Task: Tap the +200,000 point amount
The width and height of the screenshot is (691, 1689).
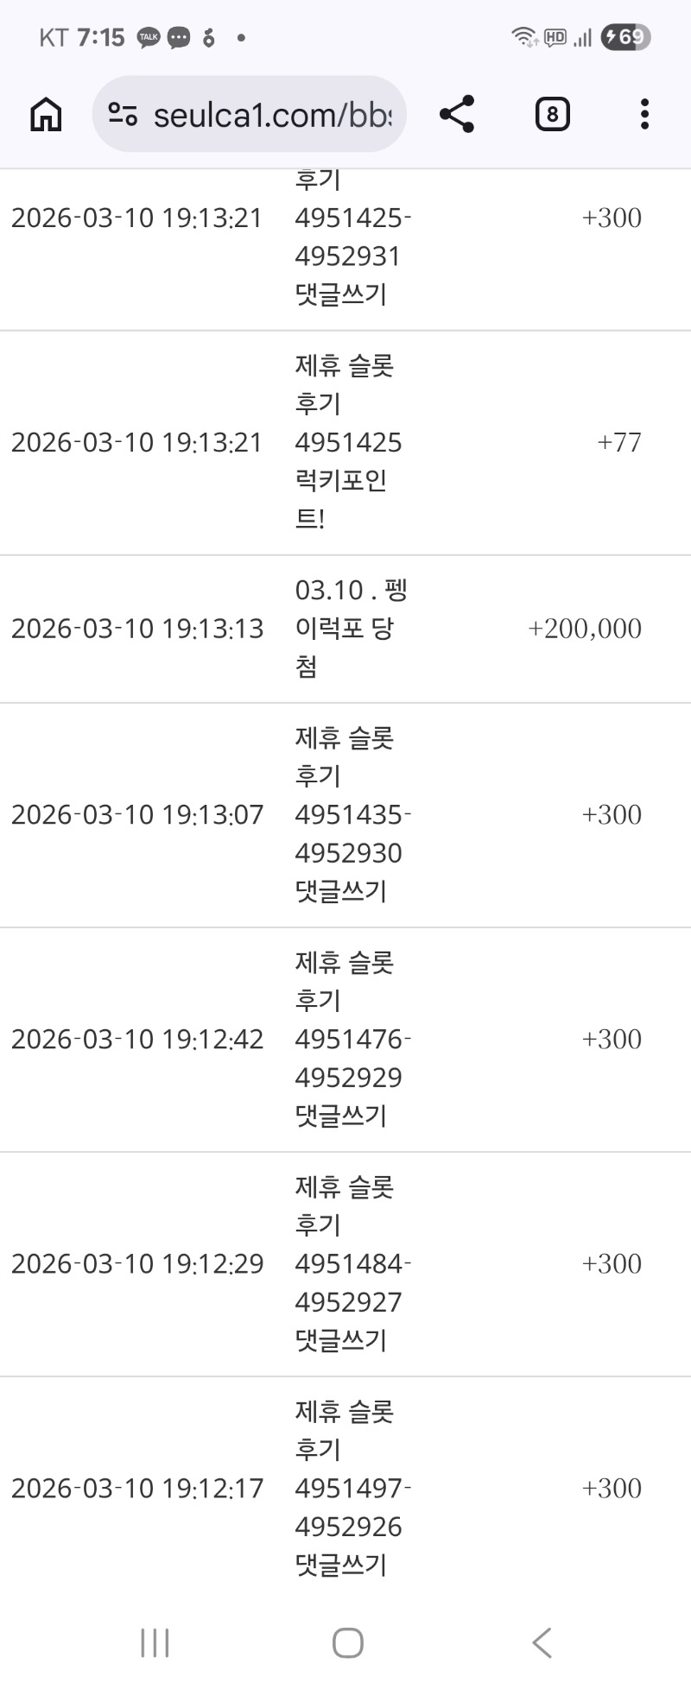Action: click(x=585, y=629)
